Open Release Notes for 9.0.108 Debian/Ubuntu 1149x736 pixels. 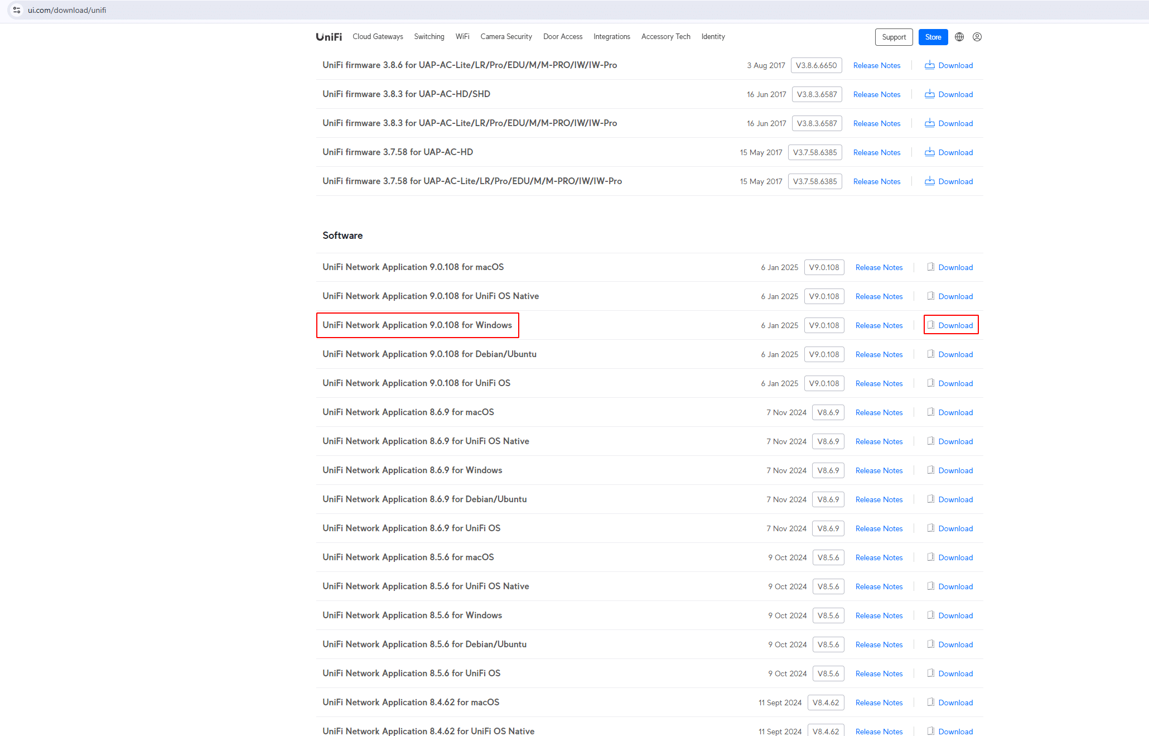879,354
